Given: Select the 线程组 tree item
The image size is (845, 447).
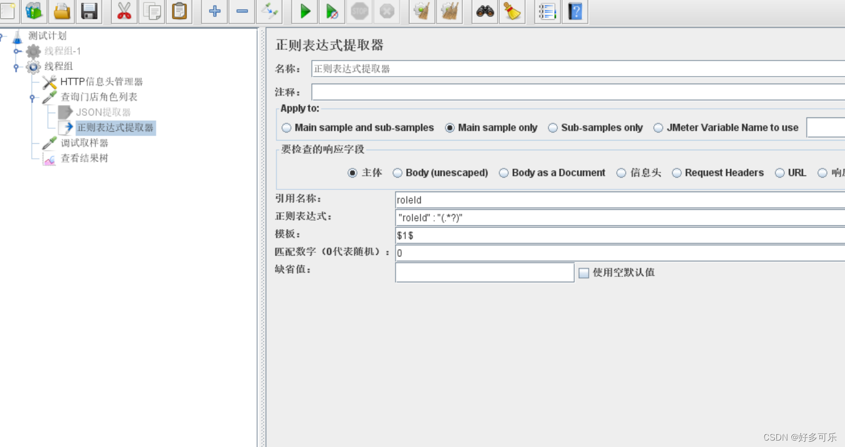Looking at the screenshot, I should click(x=58, y=67).
